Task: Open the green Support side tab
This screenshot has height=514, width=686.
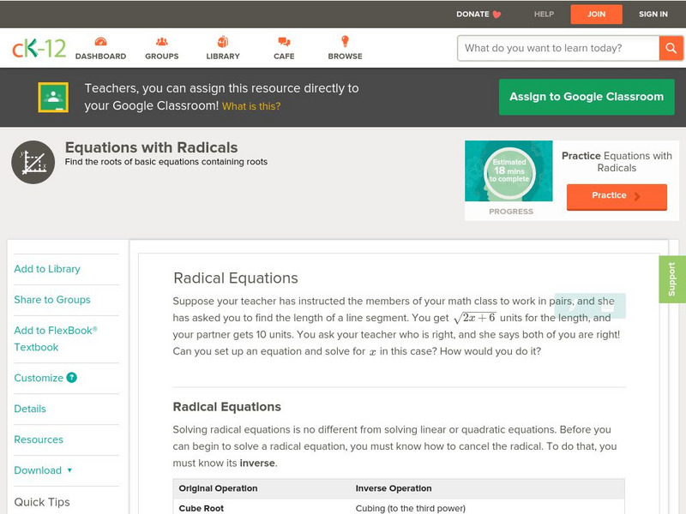Action: [672, 279]
